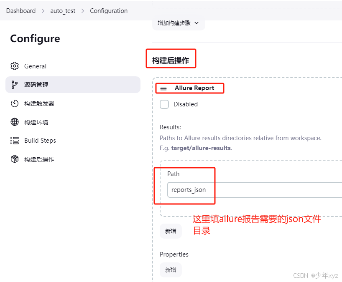This screenshot has width=342, height=282.
Task: Open the Dashboard breadcrumb link
Action: coord(21,11)
